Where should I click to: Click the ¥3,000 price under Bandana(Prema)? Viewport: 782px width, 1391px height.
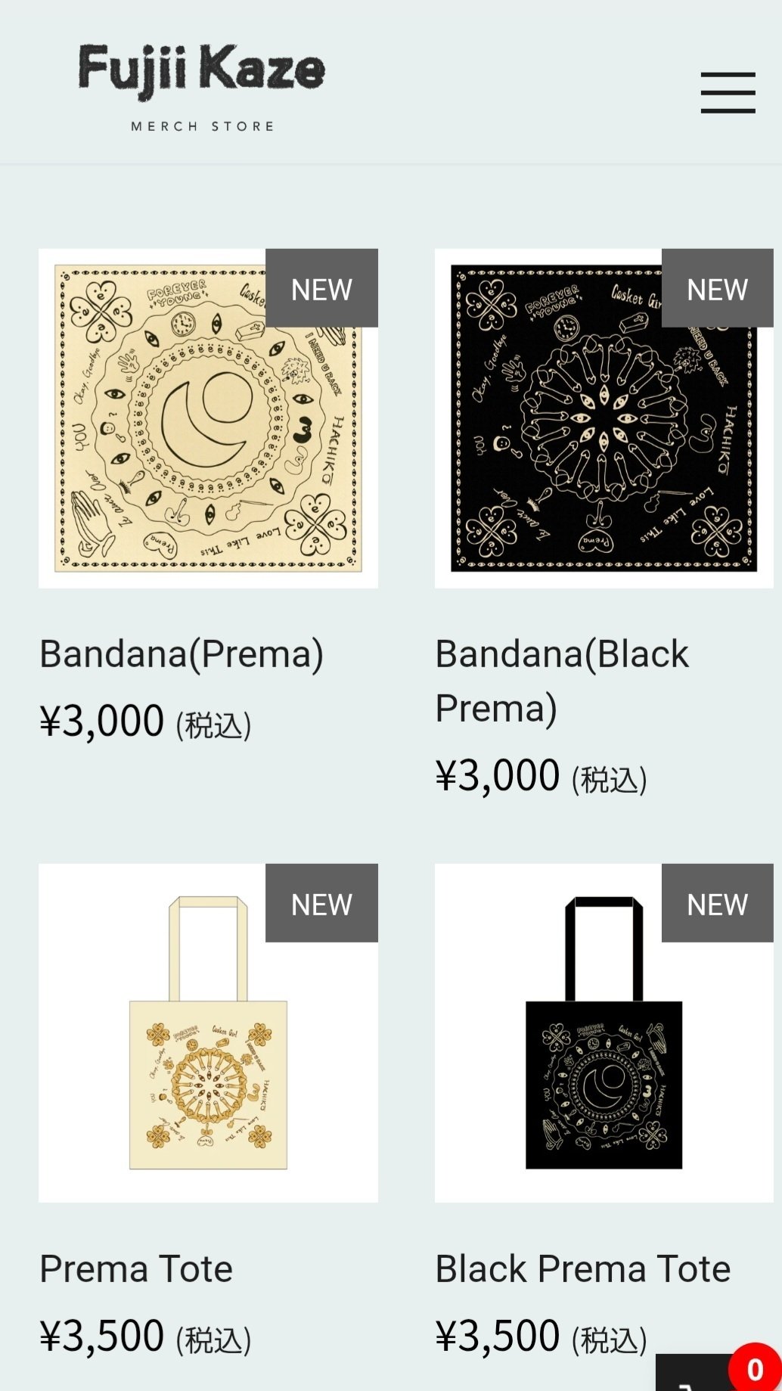[102, 721]
